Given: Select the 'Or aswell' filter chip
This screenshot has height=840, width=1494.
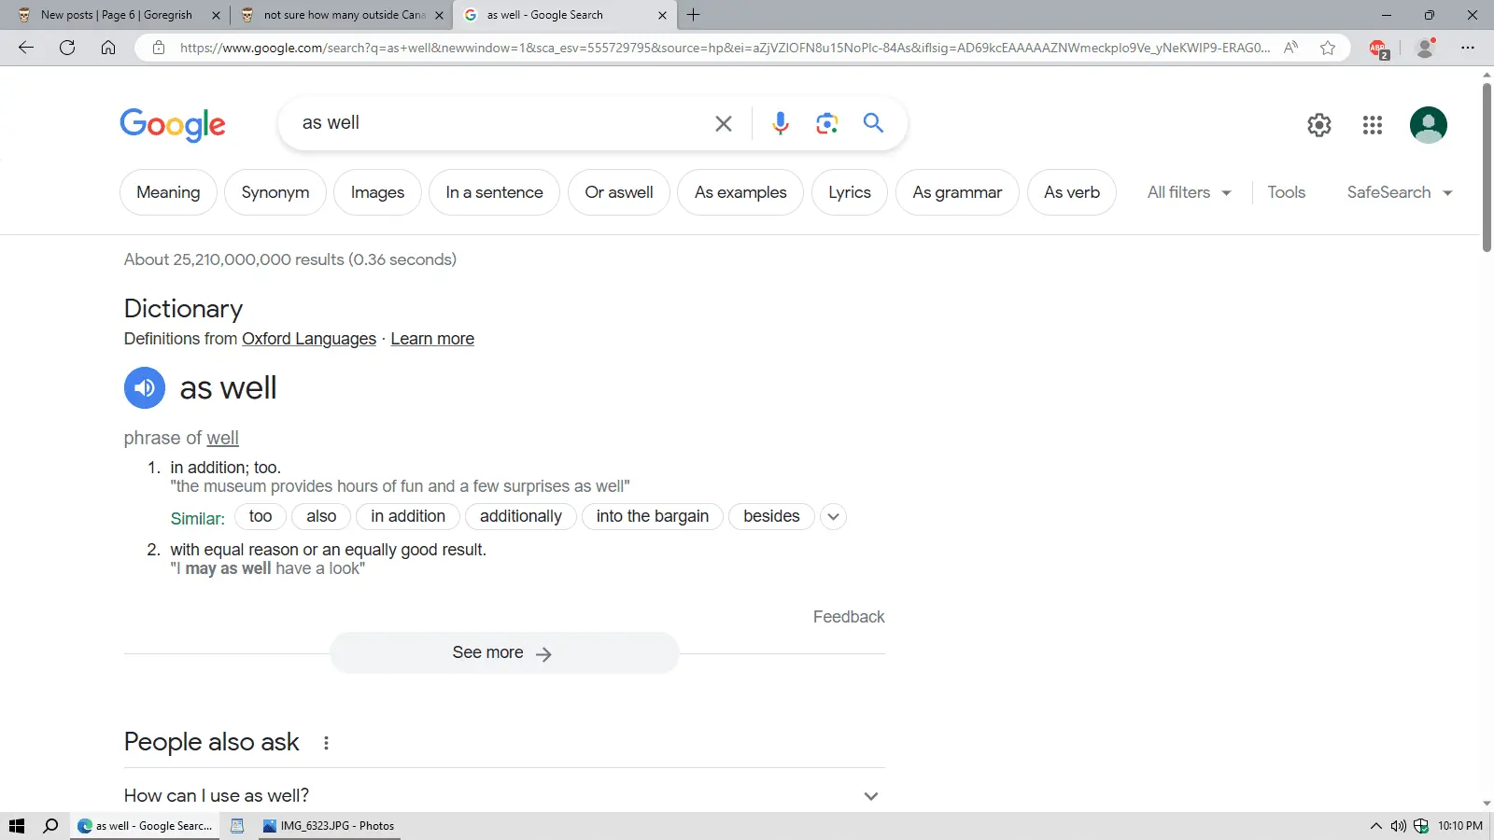Looking at the screenshot, I should [x=619, y=192].
